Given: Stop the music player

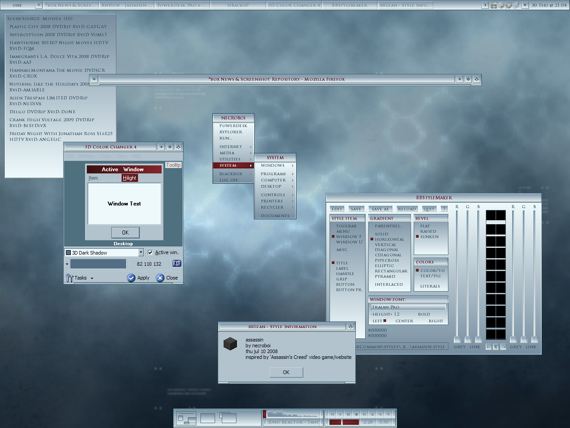Looking at the screenshot, I should pos(356,414).
